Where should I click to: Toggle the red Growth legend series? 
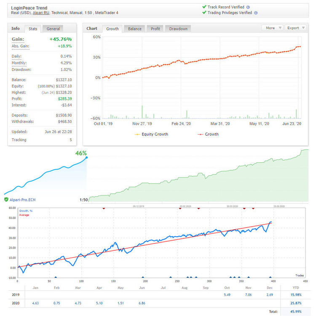point(208,134)
